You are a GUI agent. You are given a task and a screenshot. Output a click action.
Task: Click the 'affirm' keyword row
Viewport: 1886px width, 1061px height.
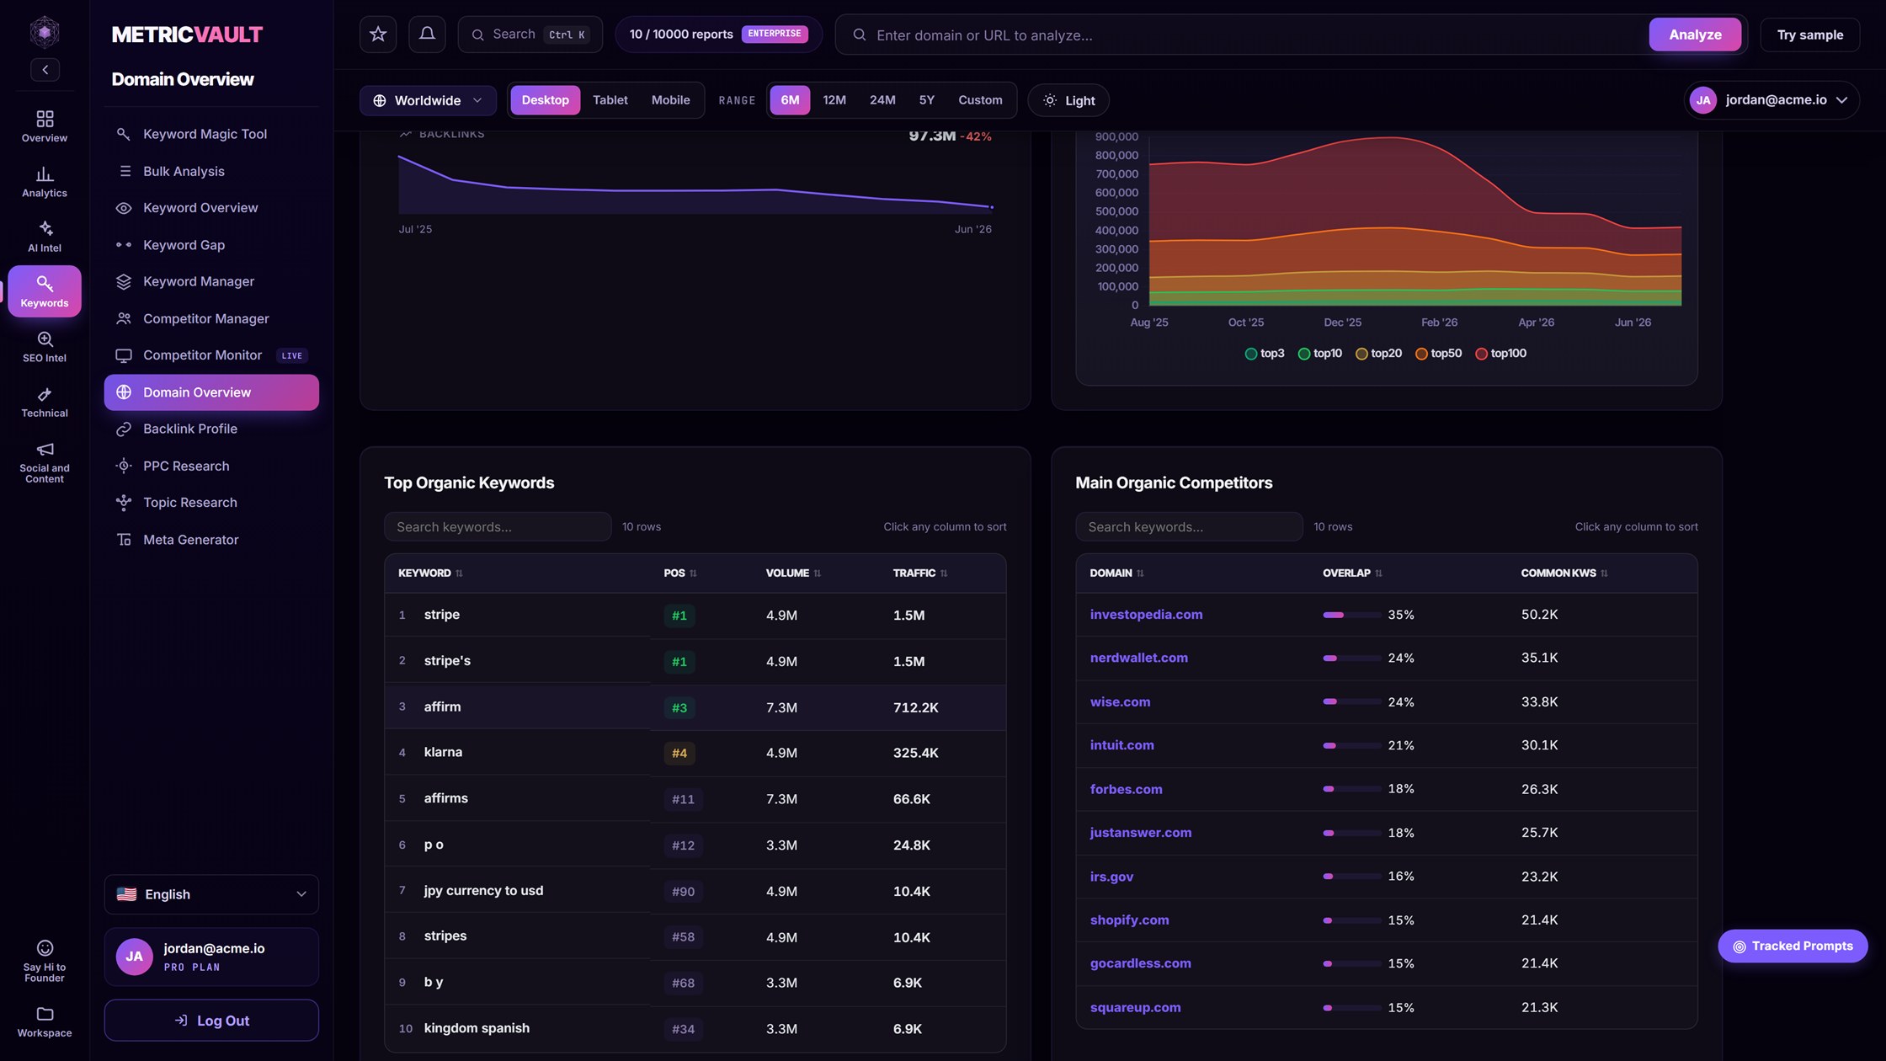[x=695, y=707]
